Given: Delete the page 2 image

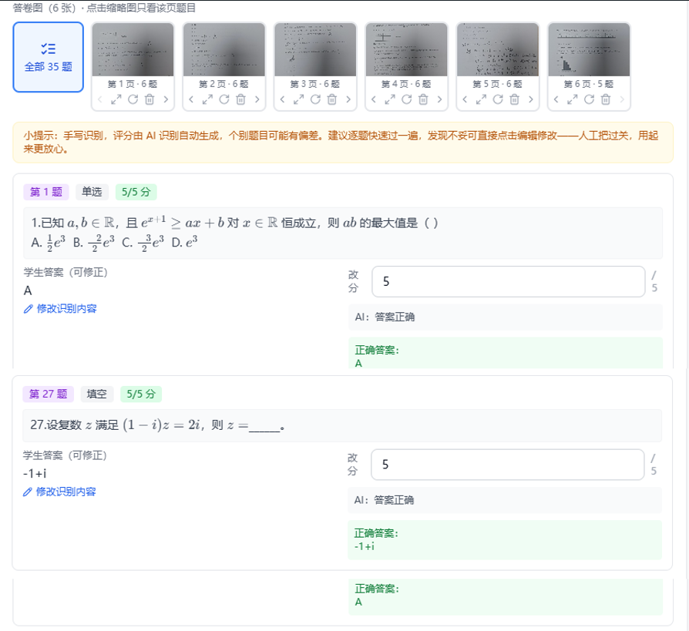Looking at the screenshot, I should [x=240, y=99].
